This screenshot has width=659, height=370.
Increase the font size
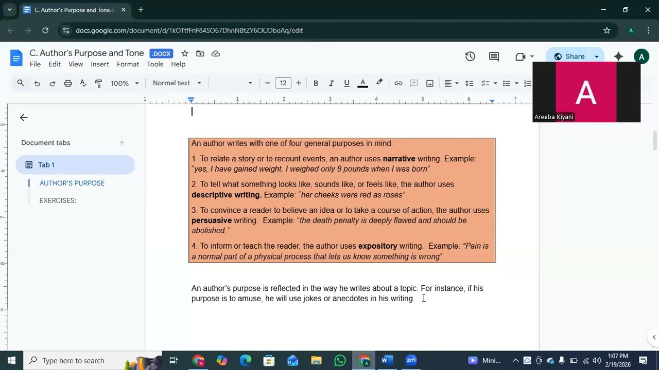pyautogui.click(x=299, y=83)
